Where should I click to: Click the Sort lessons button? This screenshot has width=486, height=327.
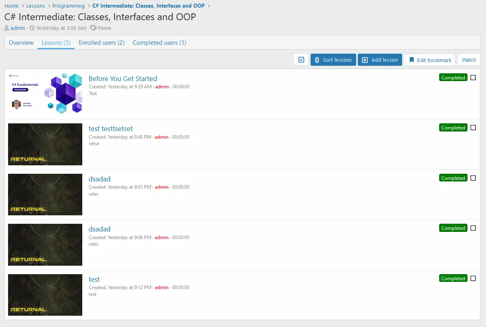(333, 60)
